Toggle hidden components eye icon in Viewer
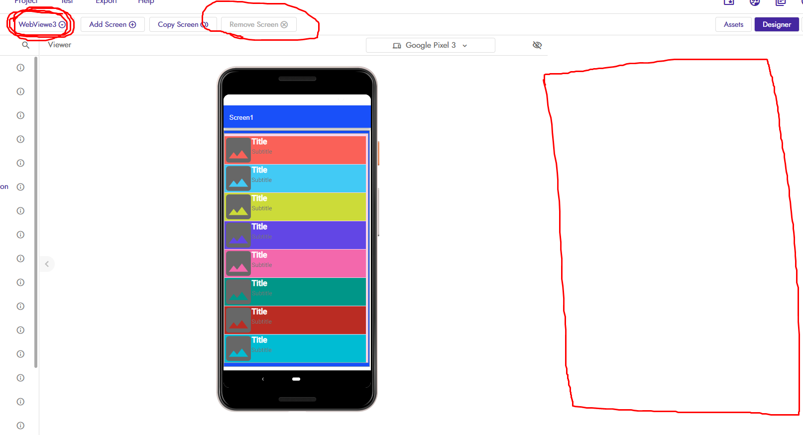Viewport: 803px width, 435px height. point(537,45)
